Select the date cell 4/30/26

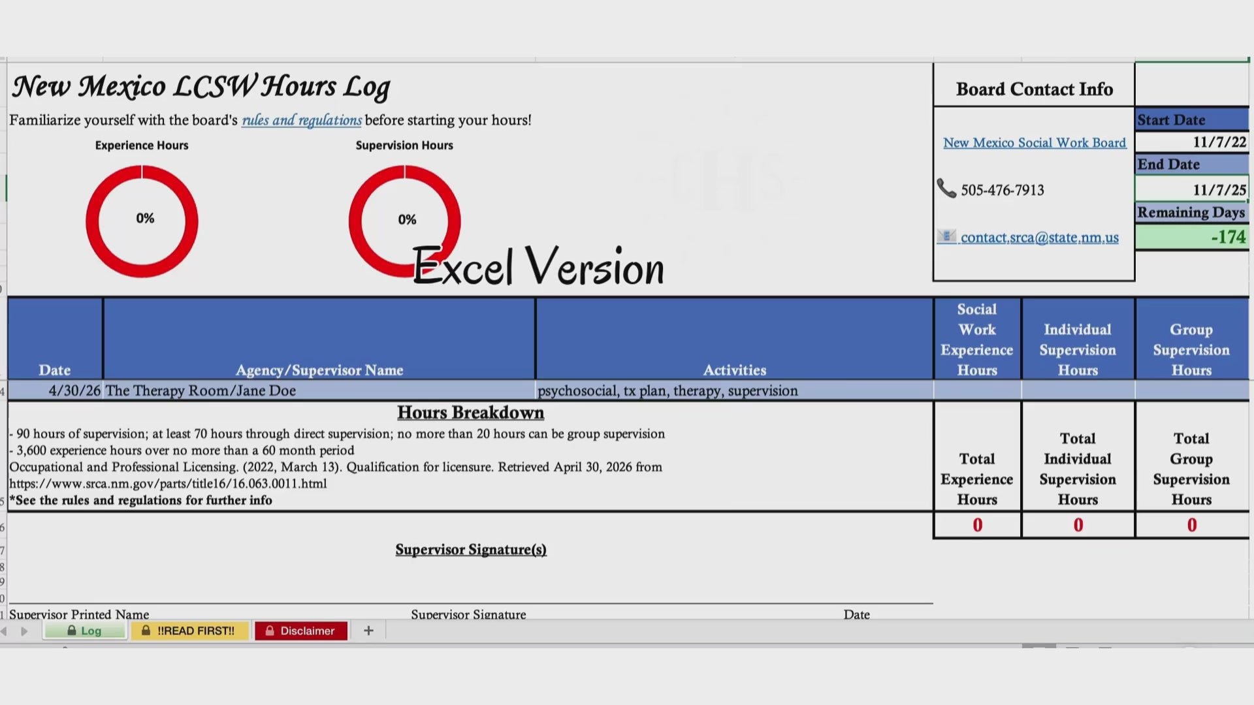[x=56, y=390]
